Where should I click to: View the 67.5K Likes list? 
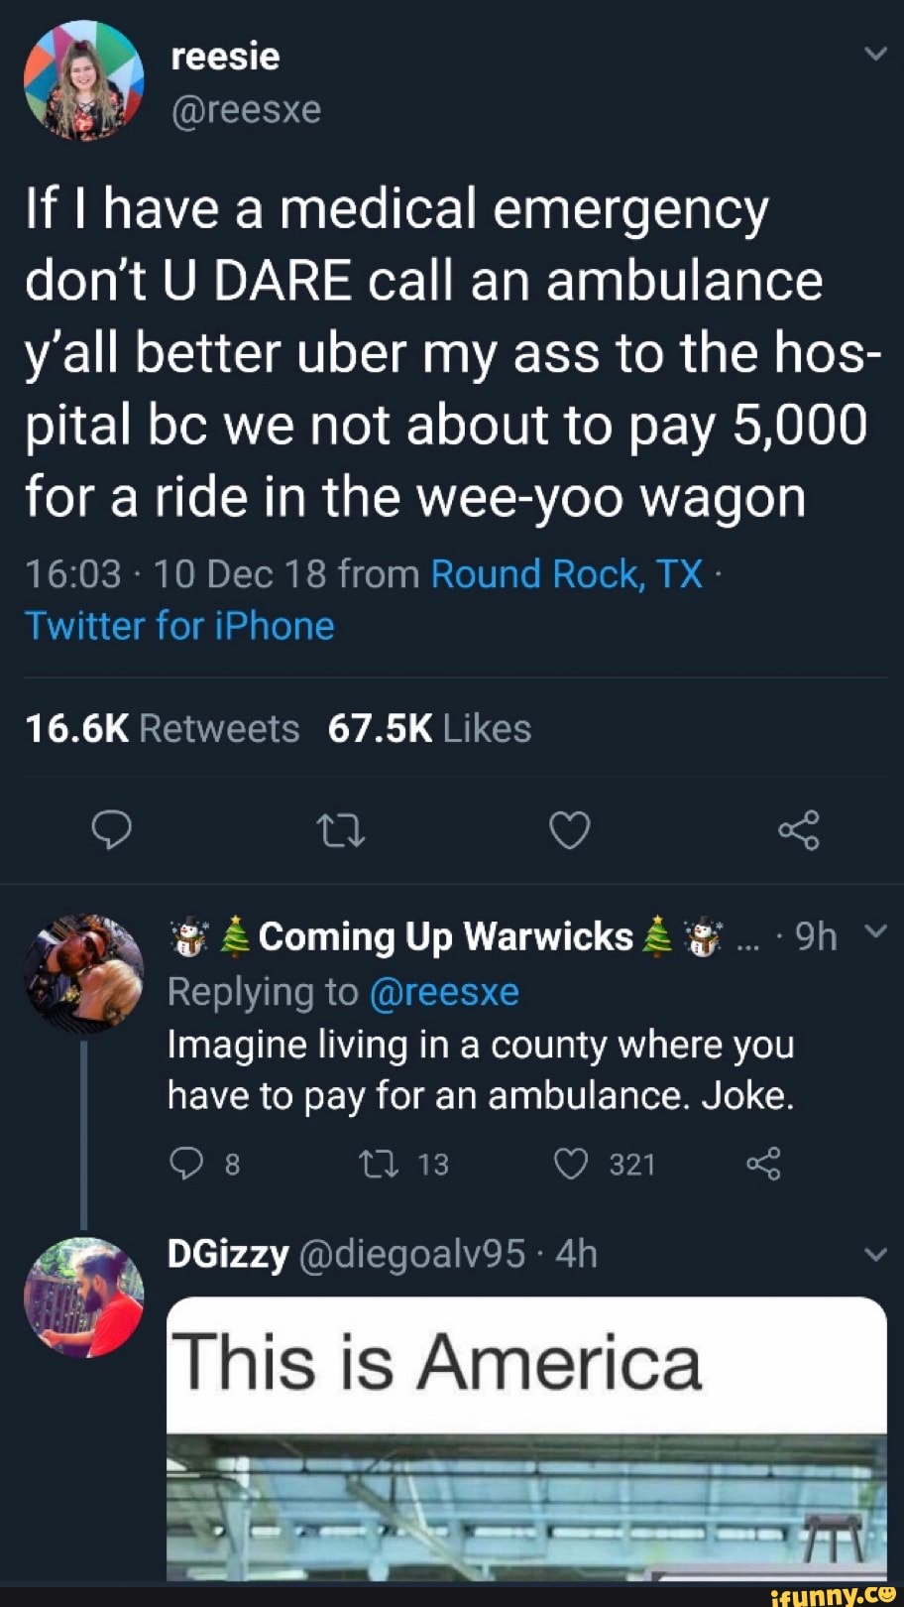[429, 728]
